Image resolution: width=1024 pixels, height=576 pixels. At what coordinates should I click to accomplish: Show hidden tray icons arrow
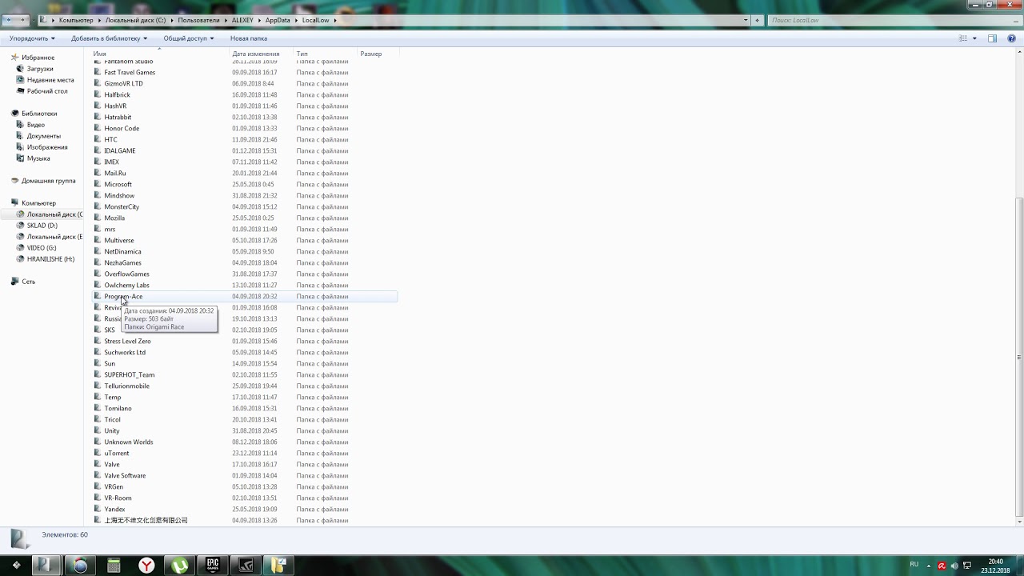tap(930, 566)
